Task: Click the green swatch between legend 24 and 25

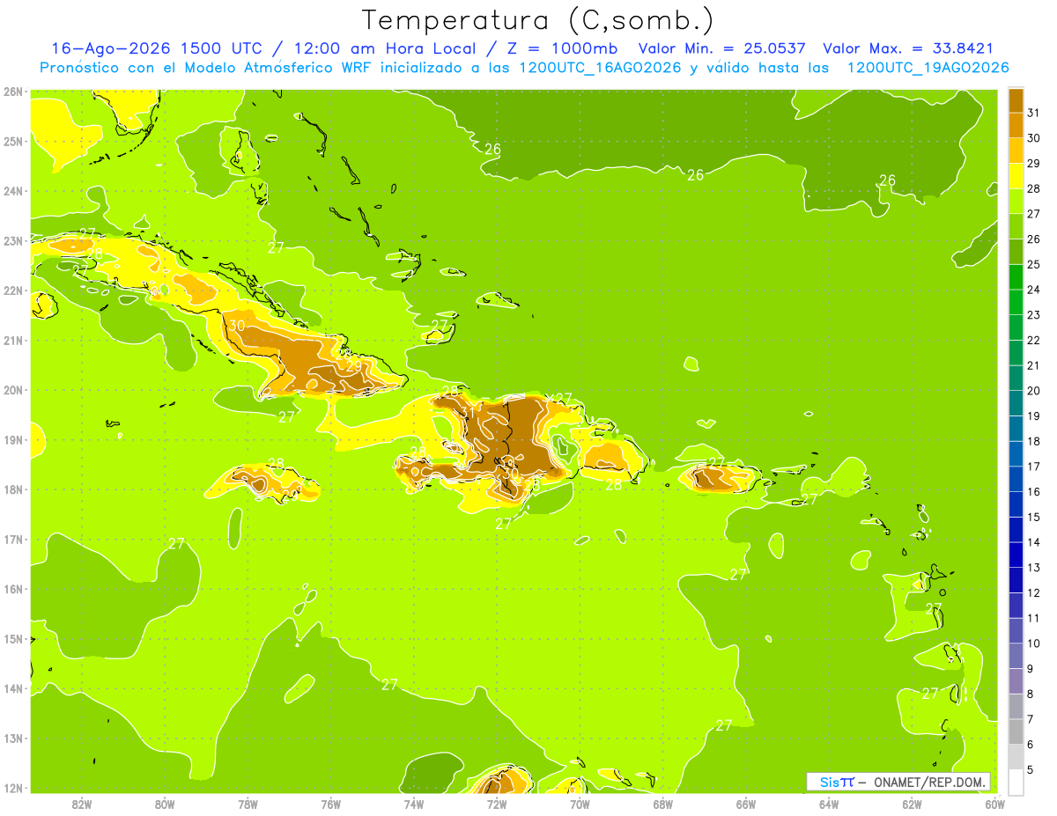Action: pos(1016,276)
